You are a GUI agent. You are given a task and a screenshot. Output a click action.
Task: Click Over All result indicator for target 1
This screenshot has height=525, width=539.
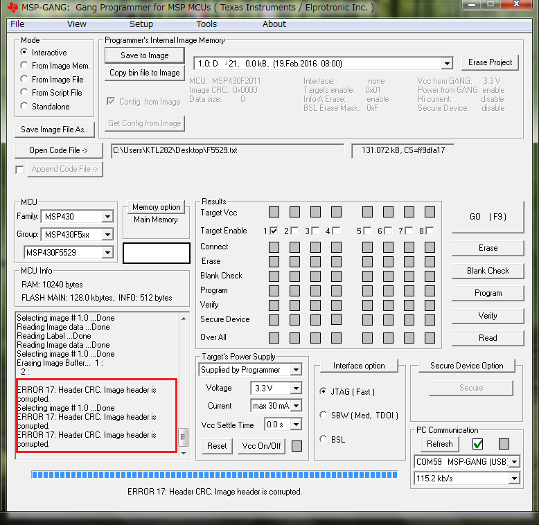click(274, 338)
